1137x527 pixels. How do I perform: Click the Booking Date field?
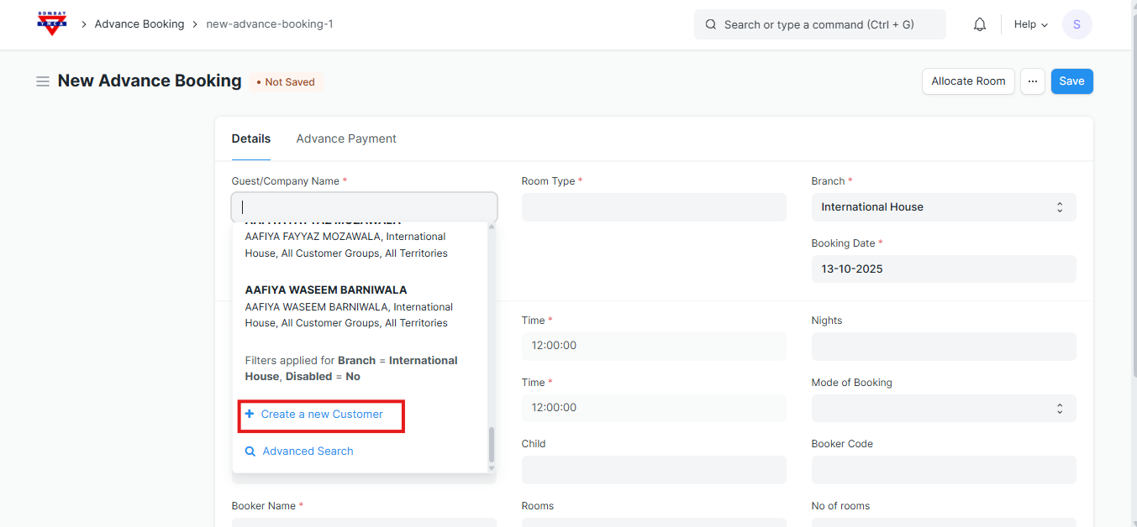943,269
